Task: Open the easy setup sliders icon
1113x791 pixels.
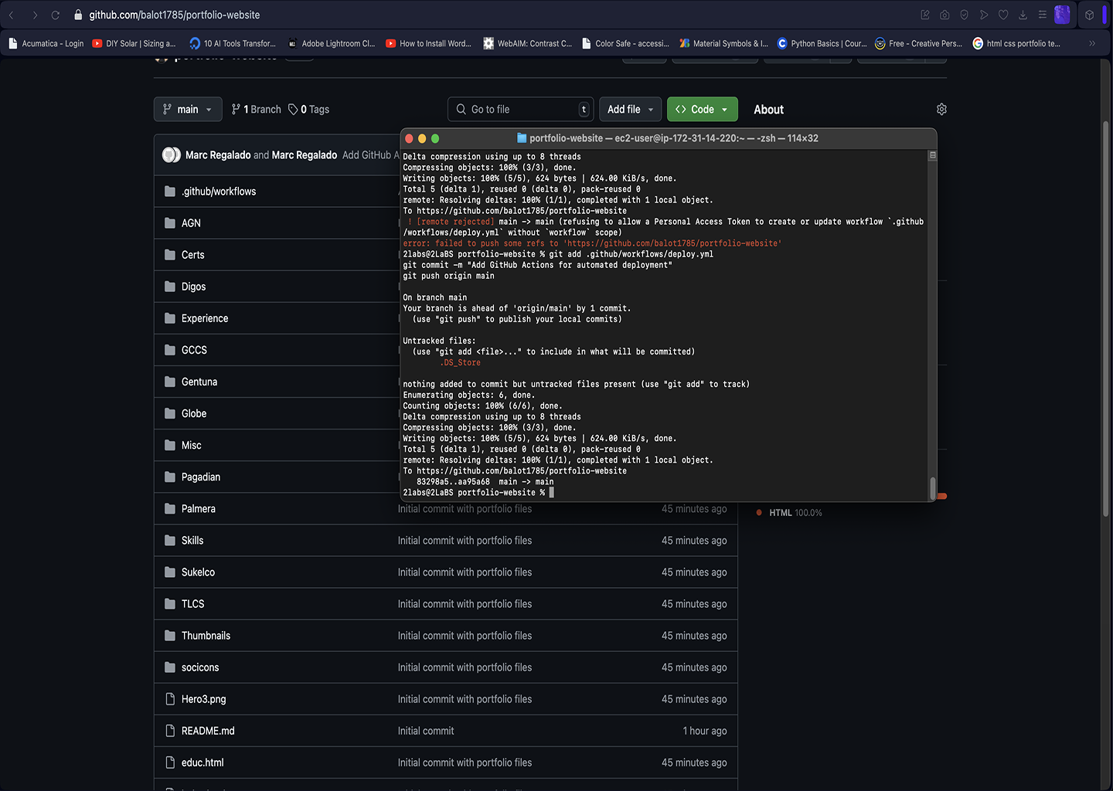Action: tap(1042, 15)
